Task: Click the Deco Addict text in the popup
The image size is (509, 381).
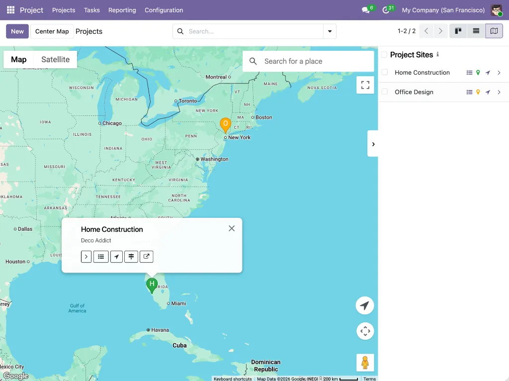Action: tap(96, 240)
